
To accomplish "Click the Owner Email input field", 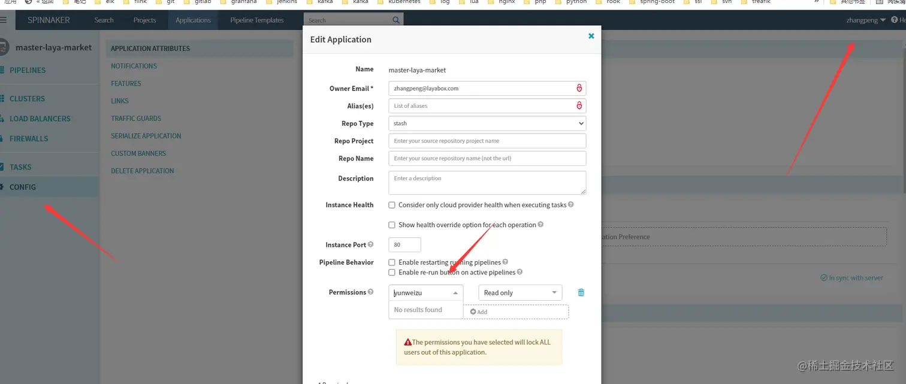I will click(x=487, y=88).
